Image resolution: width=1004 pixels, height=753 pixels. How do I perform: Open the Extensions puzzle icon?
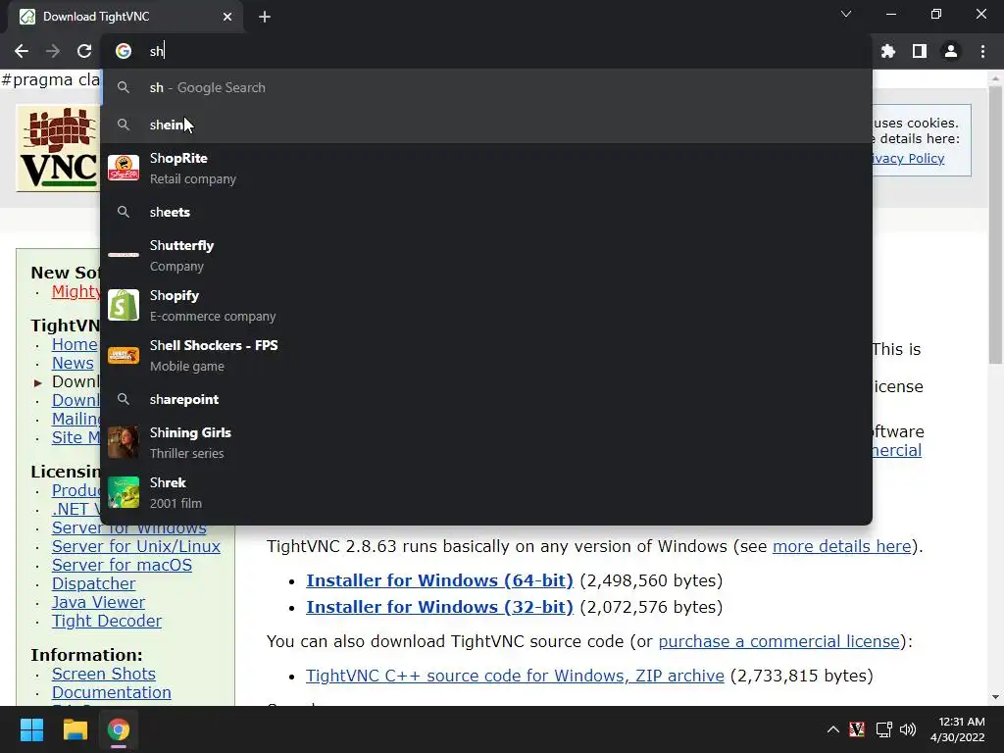tap(888, 51)
